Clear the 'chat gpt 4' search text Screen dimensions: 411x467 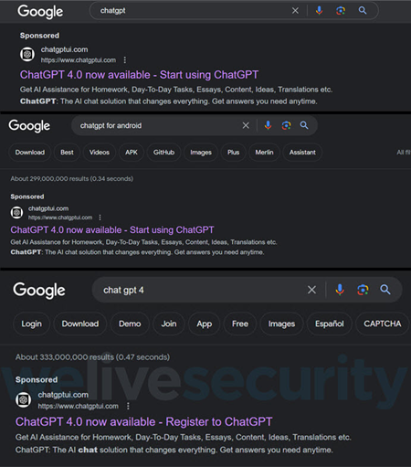[311, 290]
